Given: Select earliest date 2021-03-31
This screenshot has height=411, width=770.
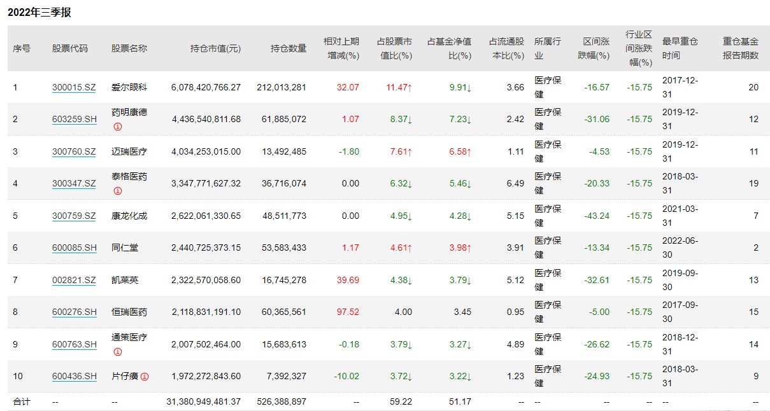Looking at the screenshot, I should tap(680, 216).
